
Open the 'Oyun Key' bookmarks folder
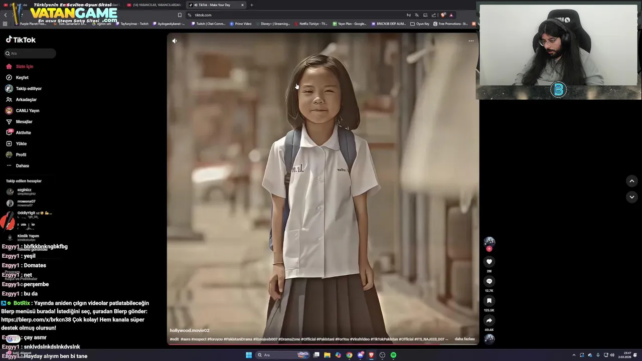(420, 24)
